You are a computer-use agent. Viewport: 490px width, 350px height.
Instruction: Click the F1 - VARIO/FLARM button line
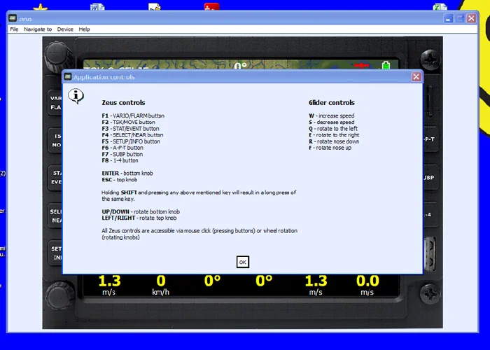[x=133, y=115]
